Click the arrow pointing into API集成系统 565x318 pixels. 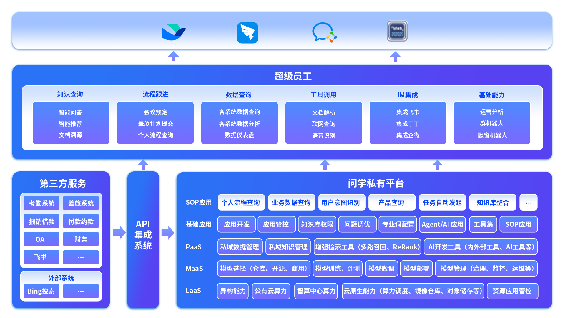click(119, 233)
